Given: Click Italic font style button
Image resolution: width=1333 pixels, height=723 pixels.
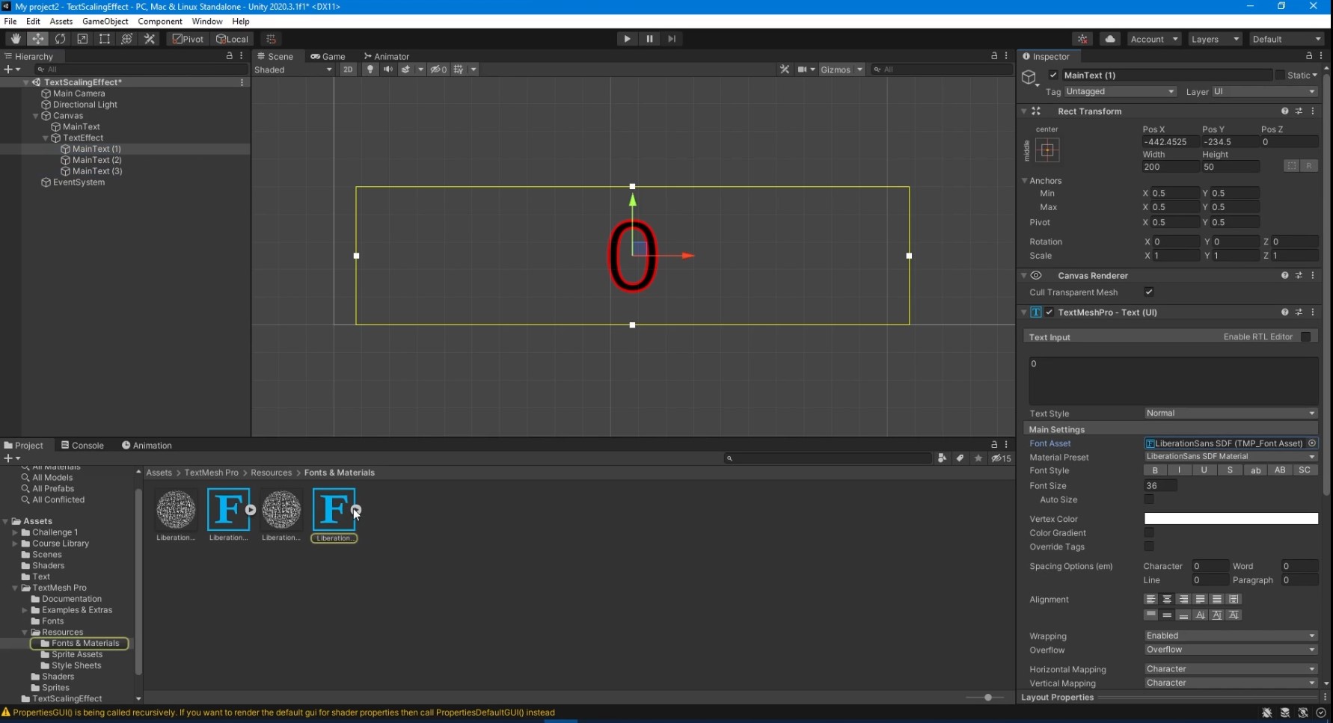Looking at the screenshot, I should point(1180,470).
